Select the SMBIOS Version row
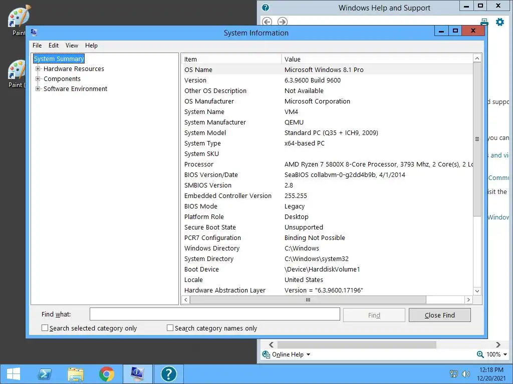Screen dimensions: 513x384 327,185
